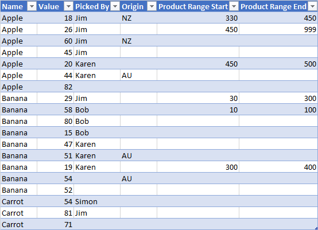Screen dimensions: 318x230
Task: Click NZ origin in the value 60 row
Action: (139, 41)
